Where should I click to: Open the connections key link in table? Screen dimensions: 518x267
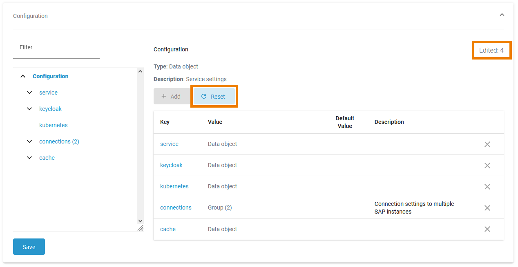pos(176,207)
